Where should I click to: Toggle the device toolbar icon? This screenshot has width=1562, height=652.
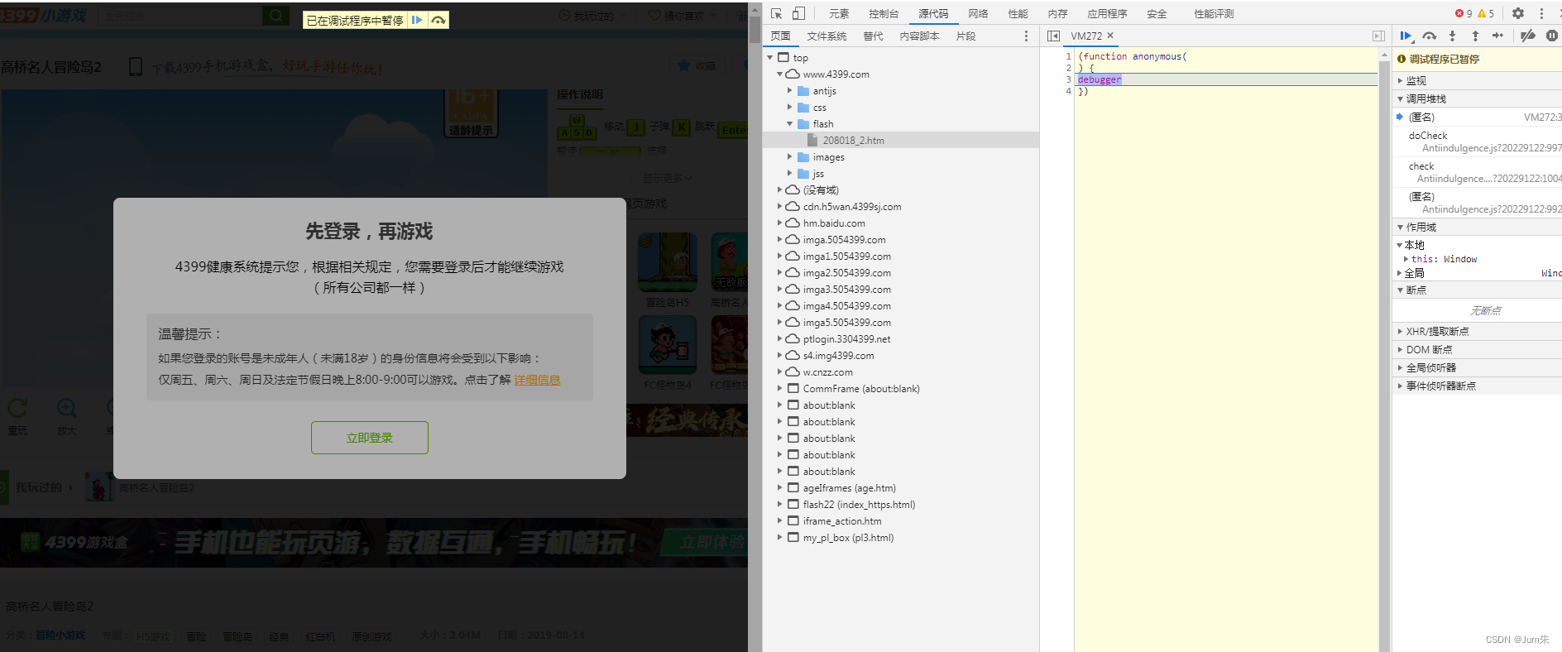point(798,13)
